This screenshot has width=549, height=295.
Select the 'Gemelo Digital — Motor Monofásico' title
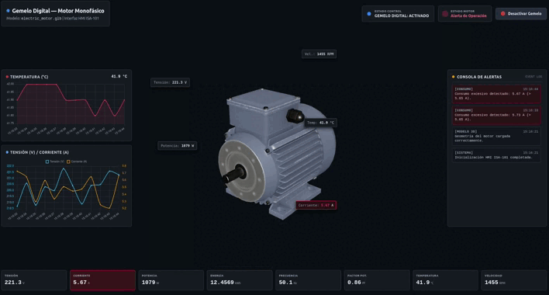click(x=58, y=11)
